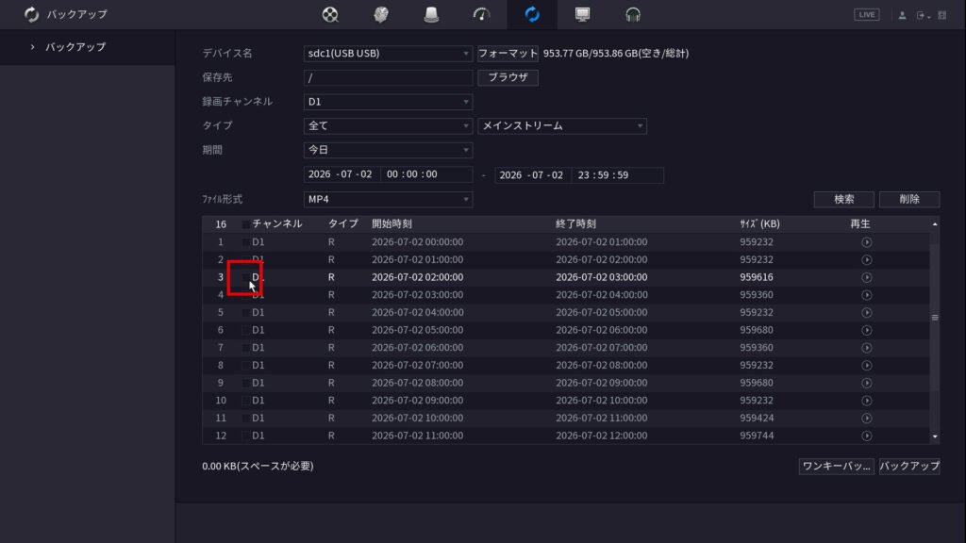
Task: Open the 録画チャンネル D1 dropdown
Action: (x=388, y=102)
